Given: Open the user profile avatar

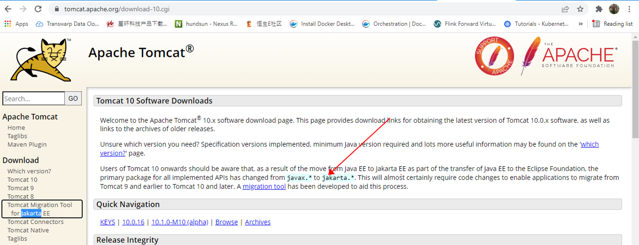Looking at the screenshot, I should click(614, 9).
